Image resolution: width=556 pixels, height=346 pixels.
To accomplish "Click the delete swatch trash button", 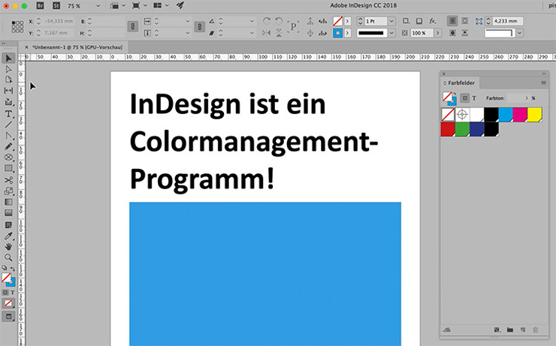I will click(535, 329).
